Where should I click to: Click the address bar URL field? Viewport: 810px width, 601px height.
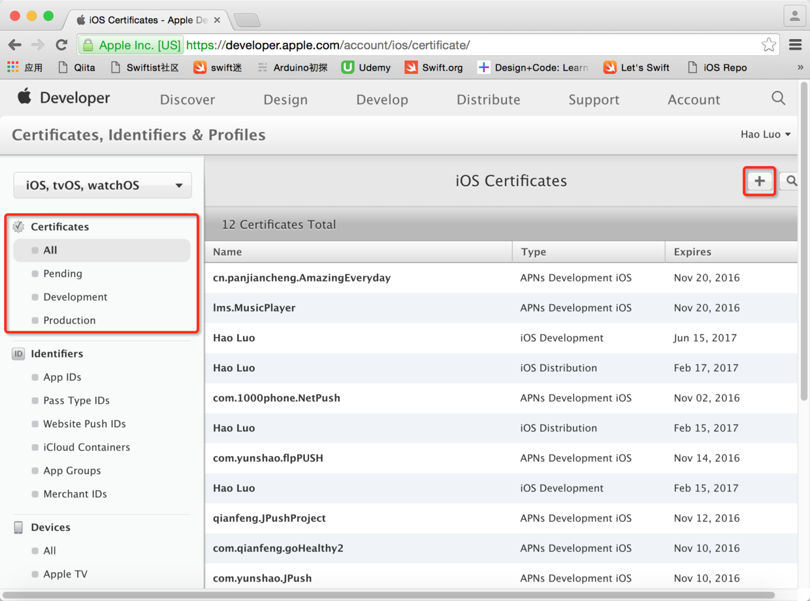429,45
